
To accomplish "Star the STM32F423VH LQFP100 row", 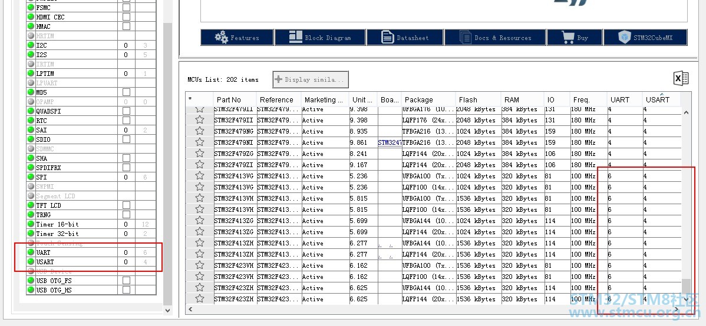I will pos(200,277).
